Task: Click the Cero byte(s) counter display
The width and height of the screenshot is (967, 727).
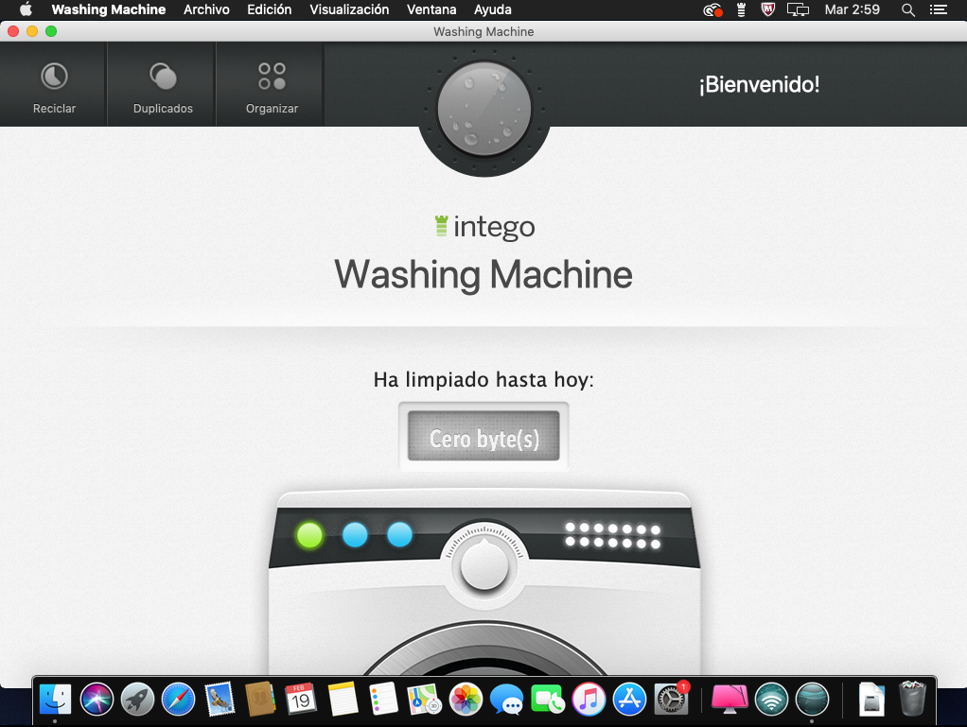Action: [483, 436]
